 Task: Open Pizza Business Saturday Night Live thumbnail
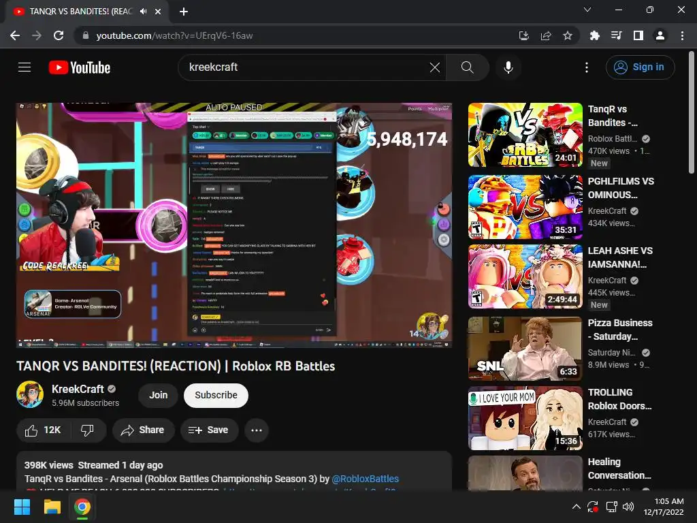(x=525, y=349)
